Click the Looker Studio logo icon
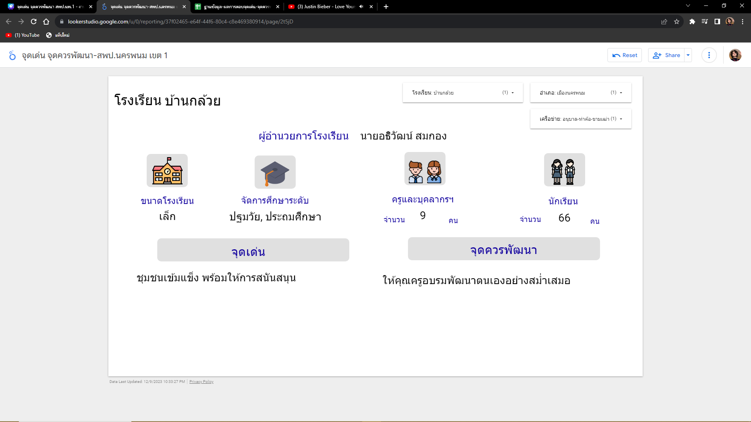This screenshot has height=422, width=751. click(x=12, y=55)
